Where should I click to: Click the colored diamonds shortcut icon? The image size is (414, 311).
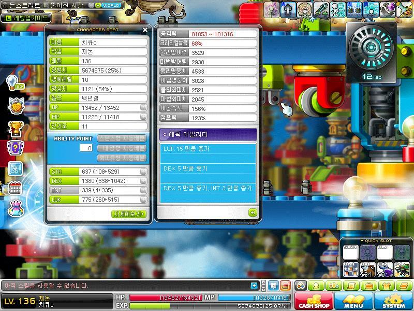pyautogui.click(x=301, y=286)
